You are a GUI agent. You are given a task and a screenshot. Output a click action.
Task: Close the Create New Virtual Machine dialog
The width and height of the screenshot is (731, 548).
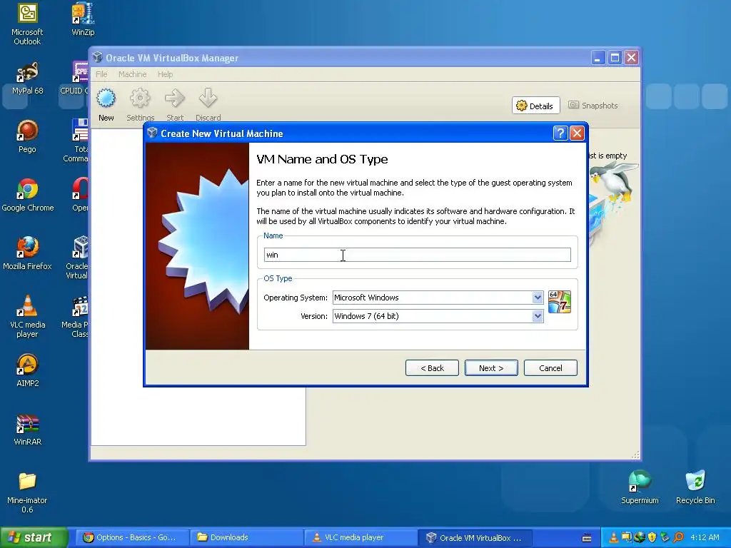pyautogui.click(x=577, y=133)
